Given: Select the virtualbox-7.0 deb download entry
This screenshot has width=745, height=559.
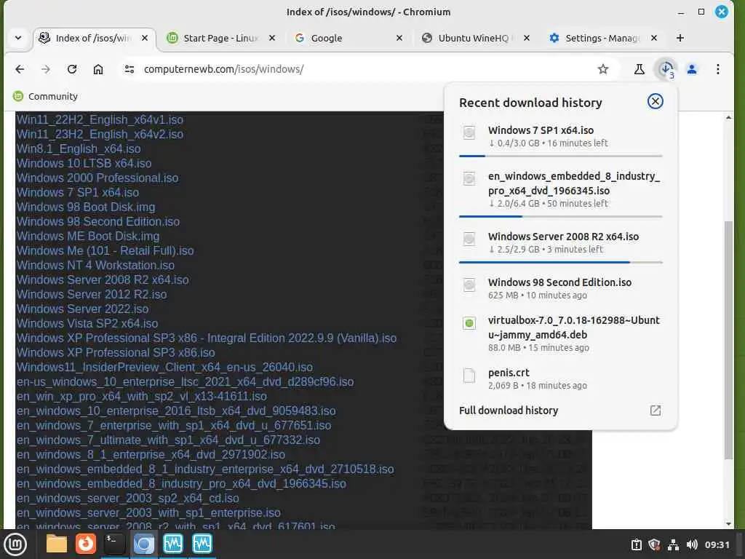Looking at the screenshot, I should pyautogui.click(x=561, y=333).
